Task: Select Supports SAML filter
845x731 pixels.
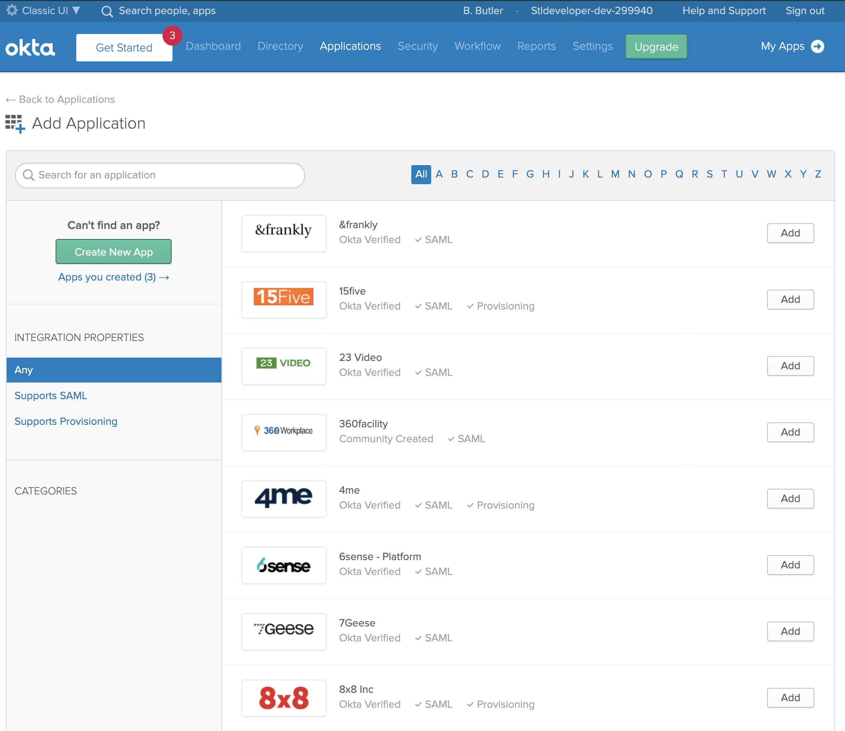Action: [x=51, y=396]
